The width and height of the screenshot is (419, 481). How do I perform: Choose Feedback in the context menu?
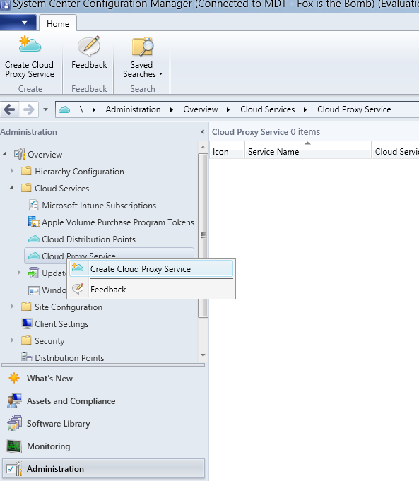point(151,290)
